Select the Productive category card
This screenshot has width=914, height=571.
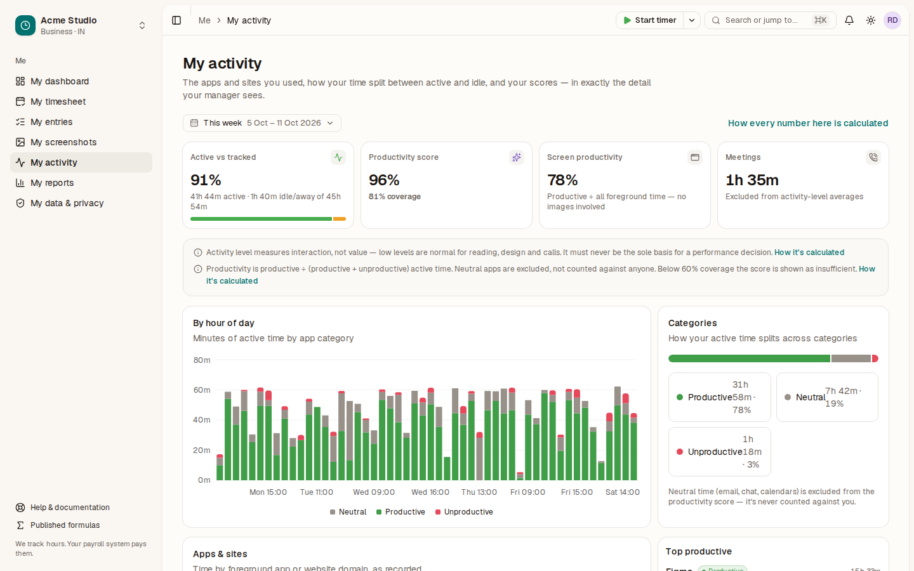click(720, 397)
